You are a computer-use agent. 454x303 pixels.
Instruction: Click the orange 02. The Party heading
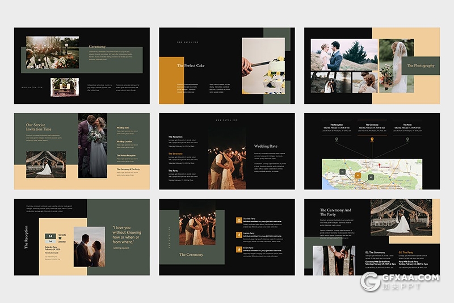[406, 252]
